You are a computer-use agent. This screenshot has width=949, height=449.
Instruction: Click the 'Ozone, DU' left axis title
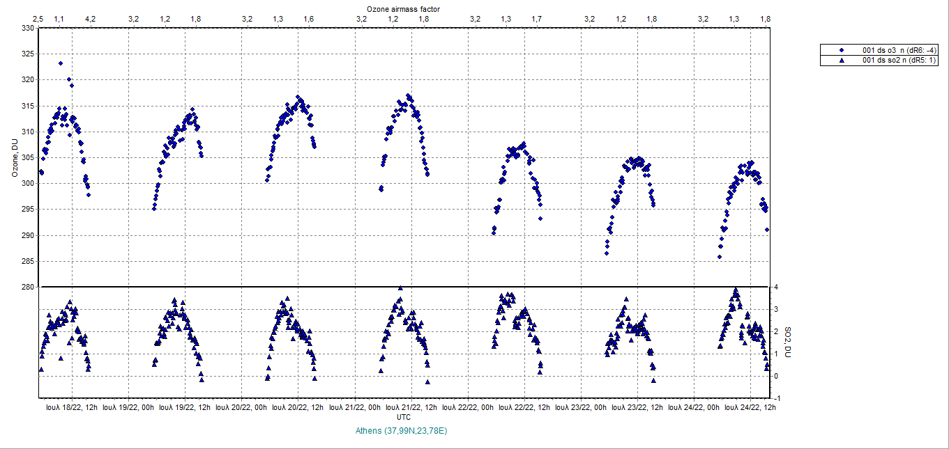[15, 157]
